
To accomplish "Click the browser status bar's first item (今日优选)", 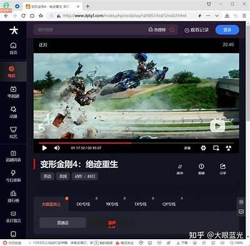I will (x=12, y=243).
